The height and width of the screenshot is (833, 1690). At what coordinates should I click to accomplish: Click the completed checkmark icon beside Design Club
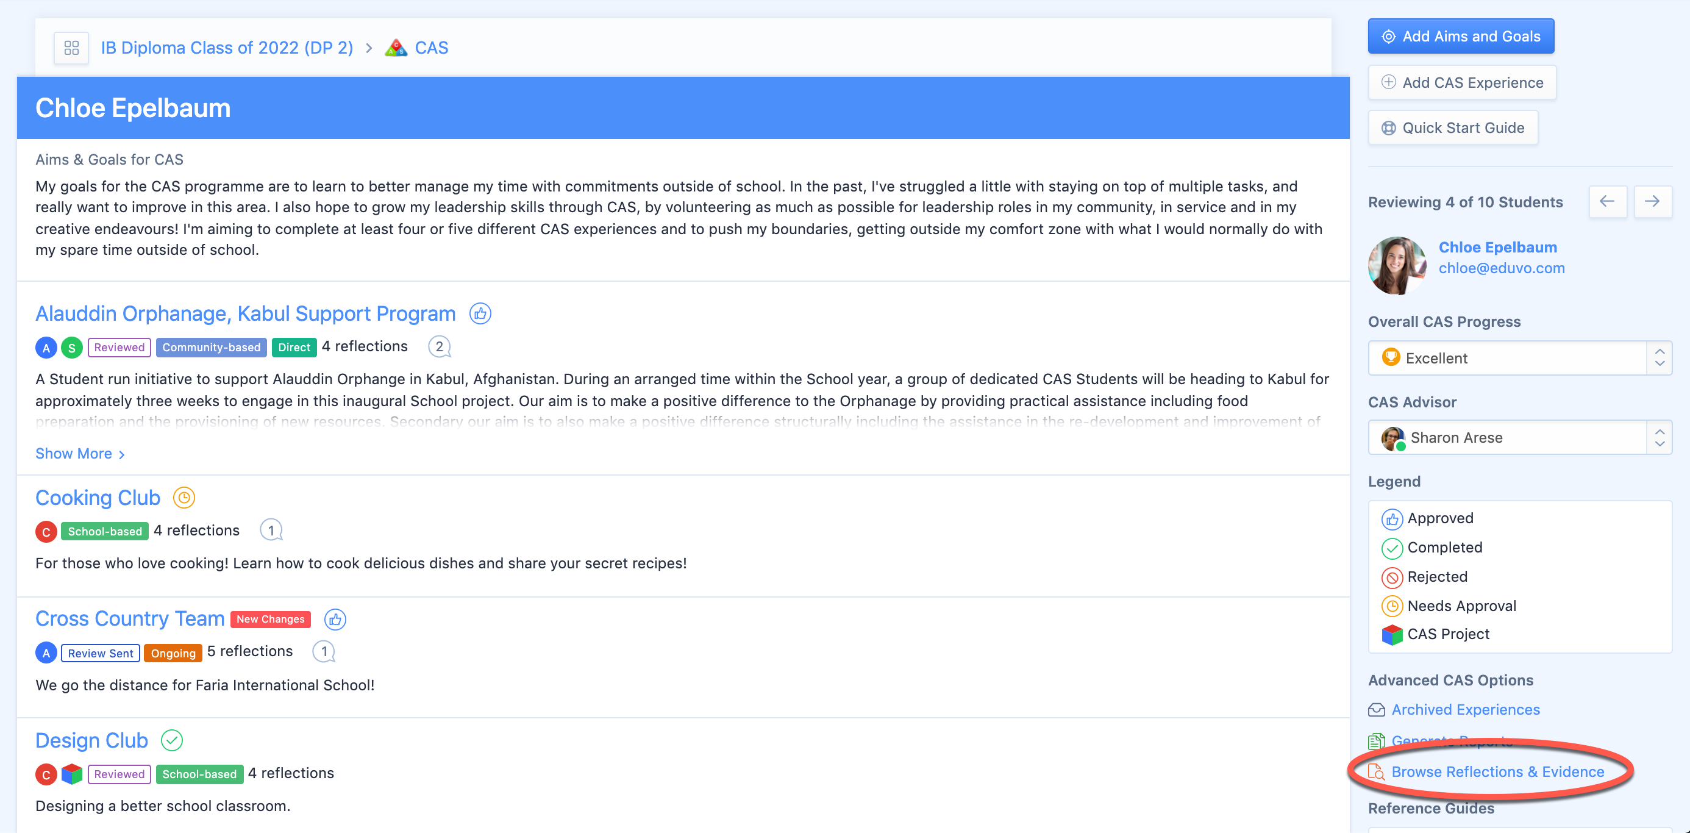click(x=172, y=740)
